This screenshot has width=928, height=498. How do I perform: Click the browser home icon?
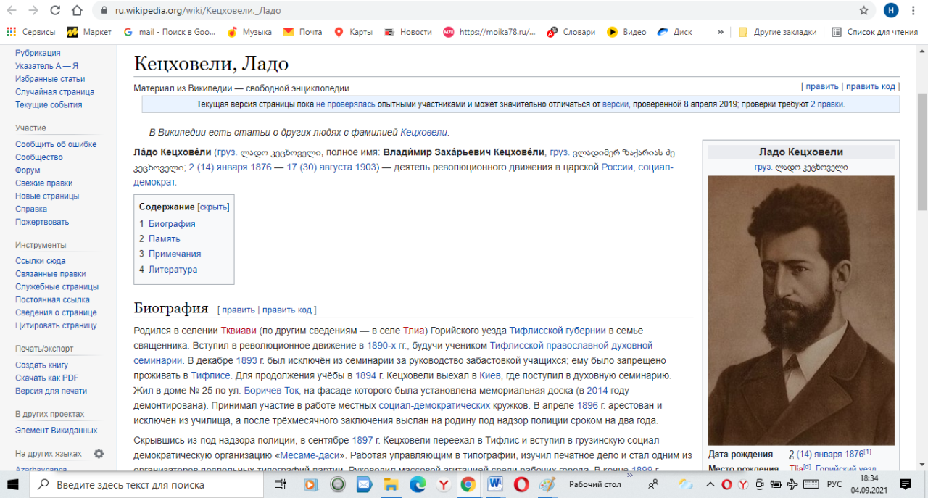click(78, 11)
